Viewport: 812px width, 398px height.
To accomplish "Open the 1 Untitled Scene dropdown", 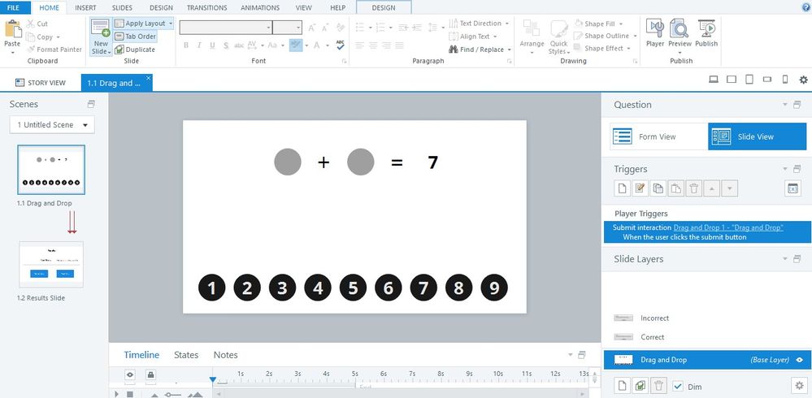I will pyautogui.click(x=53, y=125).
